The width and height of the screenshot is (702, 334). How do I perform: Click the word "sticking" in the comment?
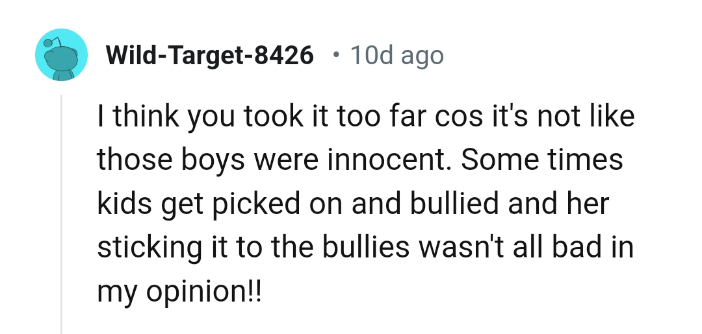140,247
